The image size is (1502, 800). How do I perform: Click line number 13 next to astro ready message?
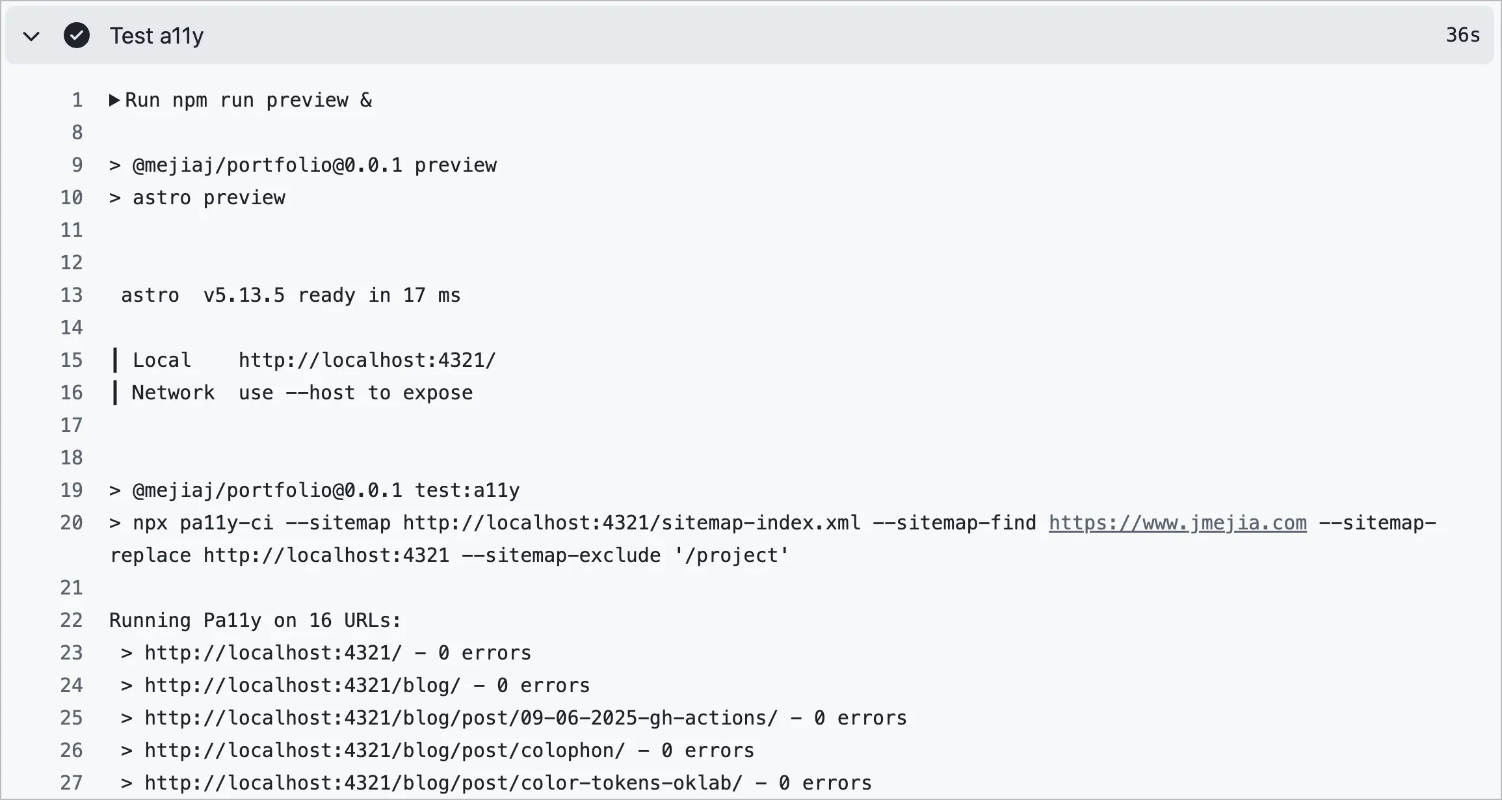coord(72,295)
